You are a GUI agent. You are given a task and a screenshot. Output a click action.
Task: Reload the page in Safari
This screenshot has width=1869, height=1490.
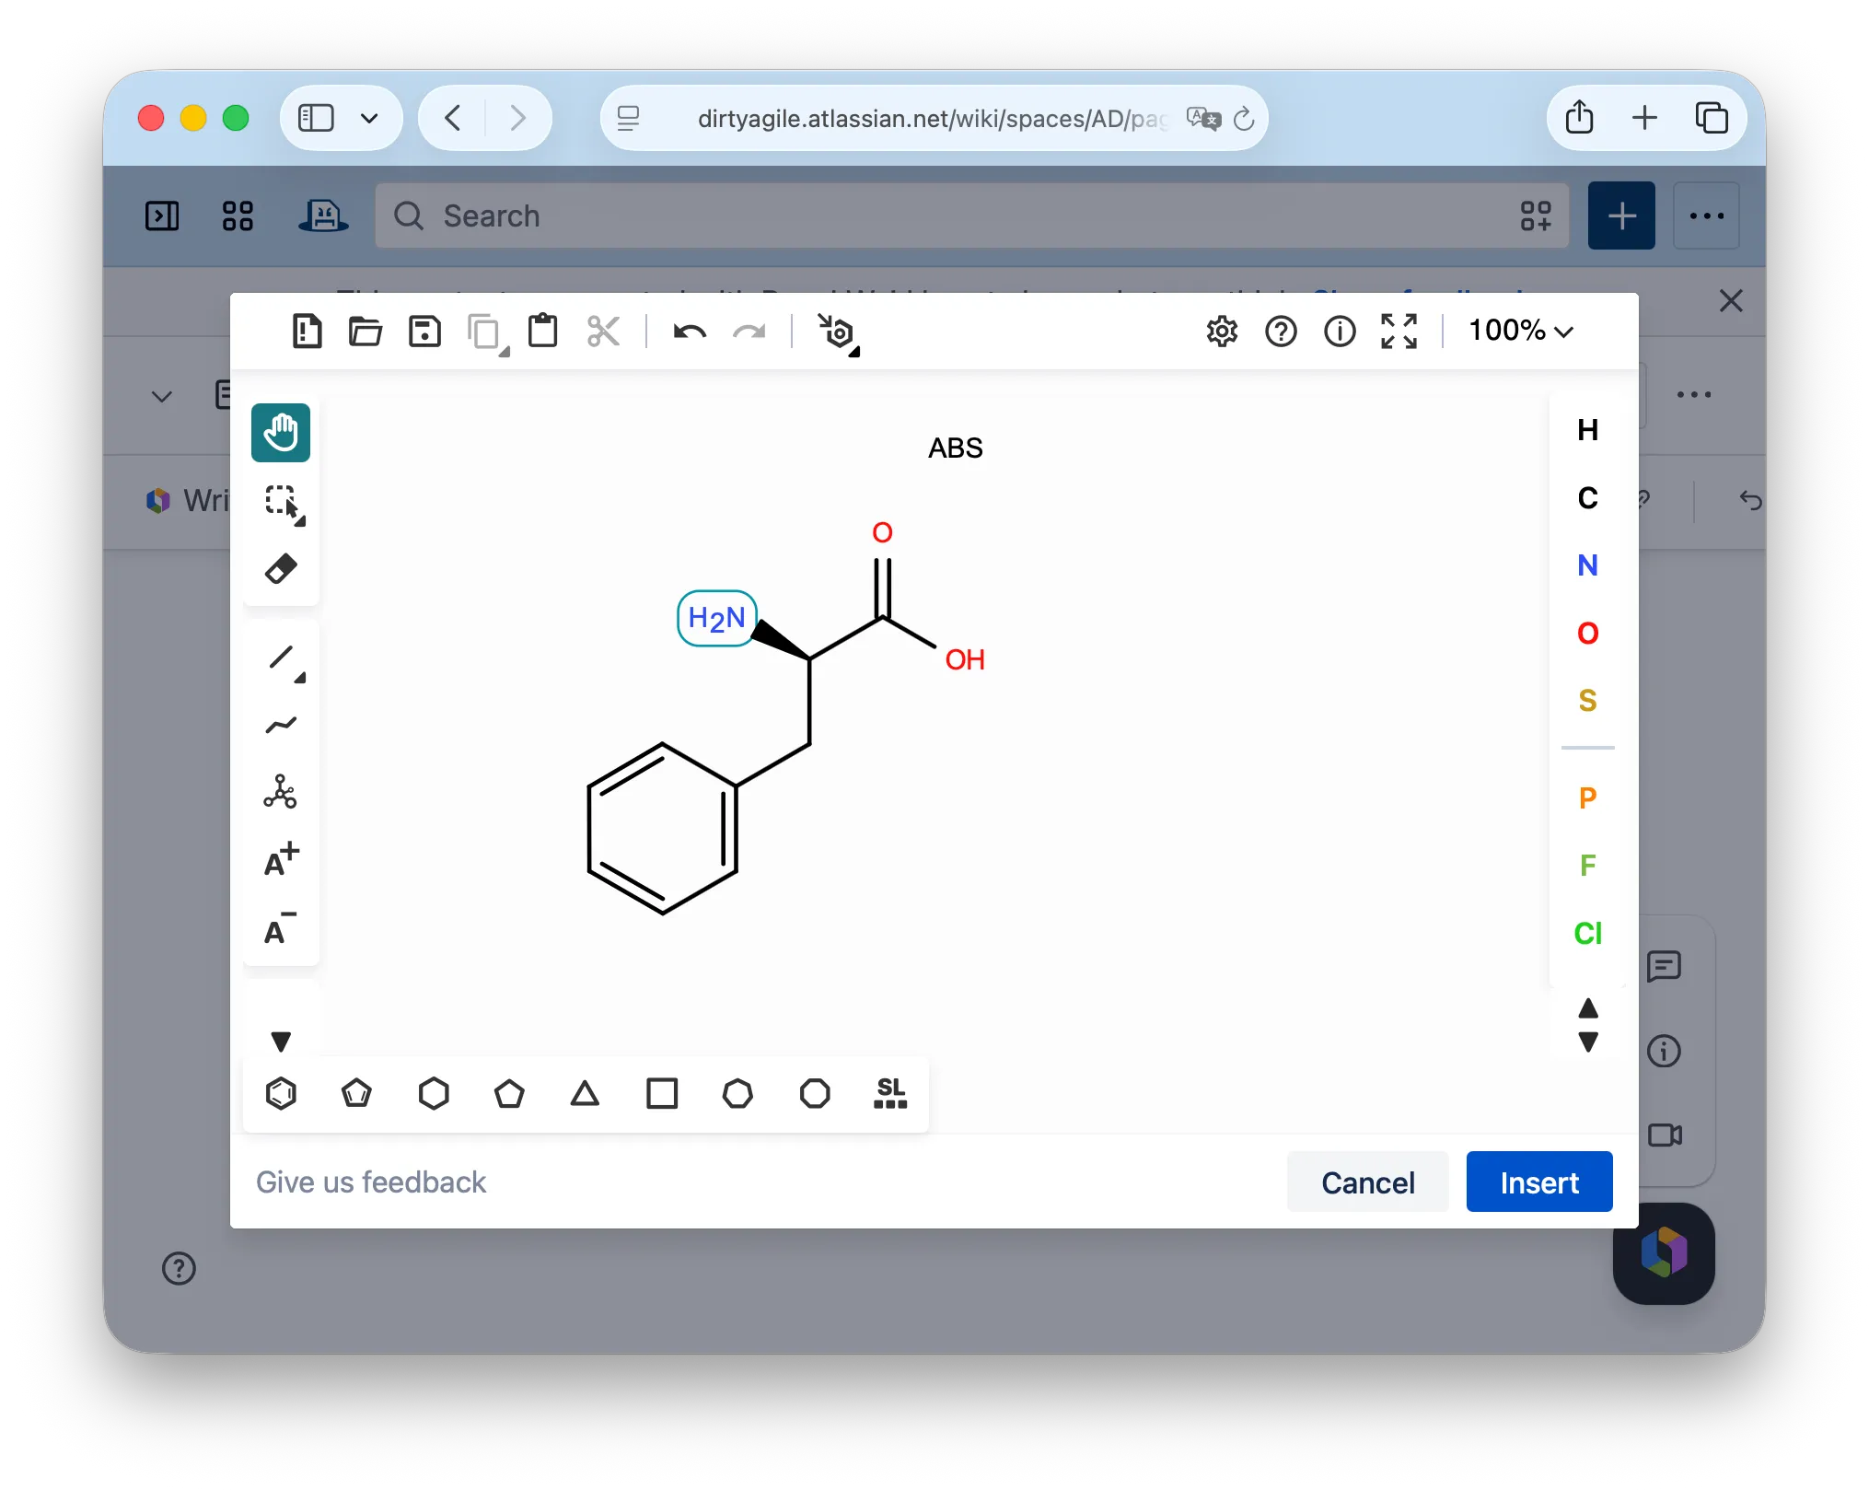pyautogui.click(x=1243, y=118)
